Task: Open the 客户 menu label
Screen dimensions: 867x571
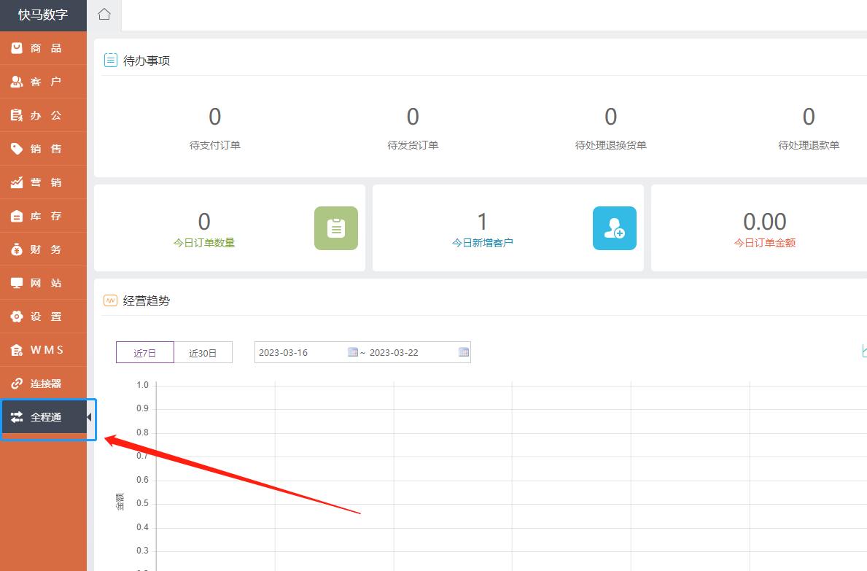Action: click(x=46, y=82)
